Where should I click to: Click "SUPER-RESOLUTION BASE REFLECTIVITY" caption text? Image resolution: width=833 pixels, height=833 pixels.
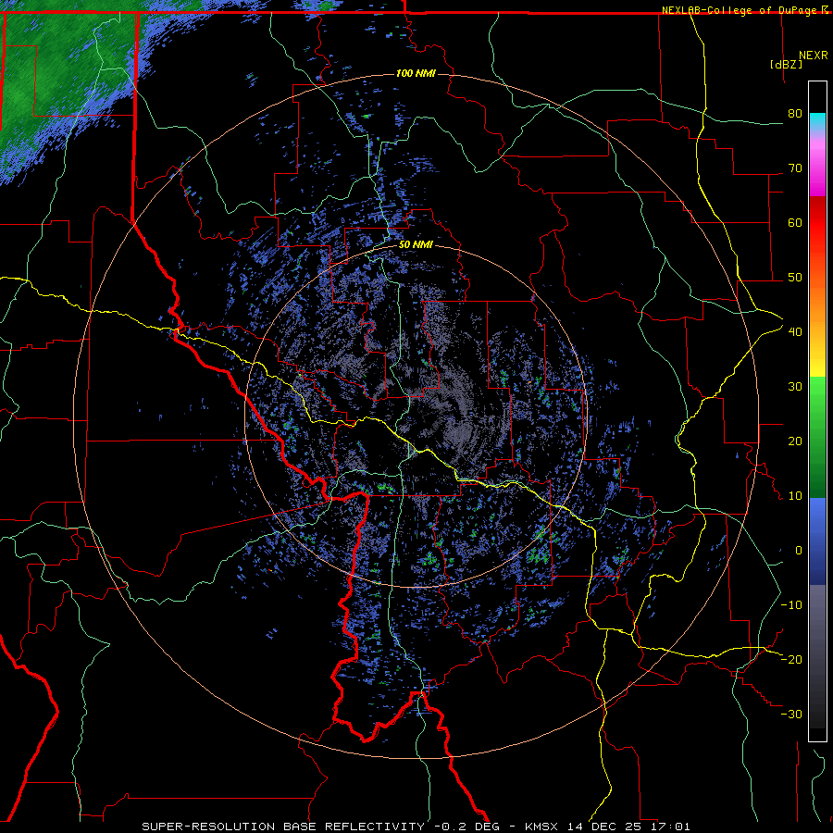pos(283,827)
